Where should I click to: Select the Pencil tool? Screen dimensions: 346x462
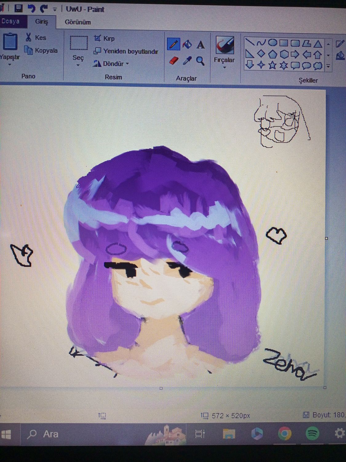tap(173, 44)
